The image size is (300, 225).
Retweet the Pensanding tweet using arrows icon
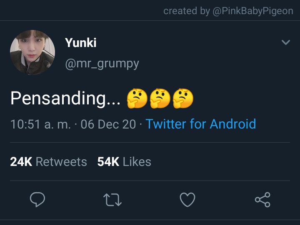tap(112, 200)
